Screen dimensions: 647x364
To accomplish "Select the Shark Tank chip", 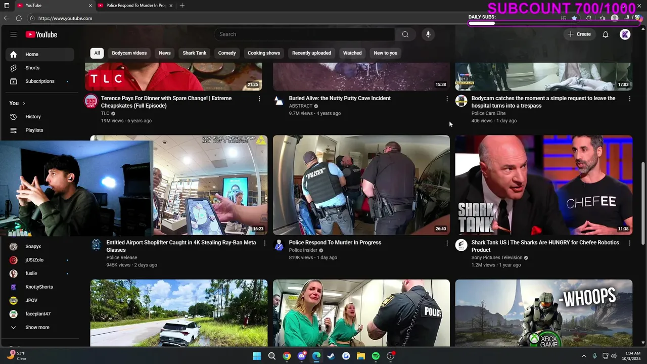I will (x=194, y=53).
